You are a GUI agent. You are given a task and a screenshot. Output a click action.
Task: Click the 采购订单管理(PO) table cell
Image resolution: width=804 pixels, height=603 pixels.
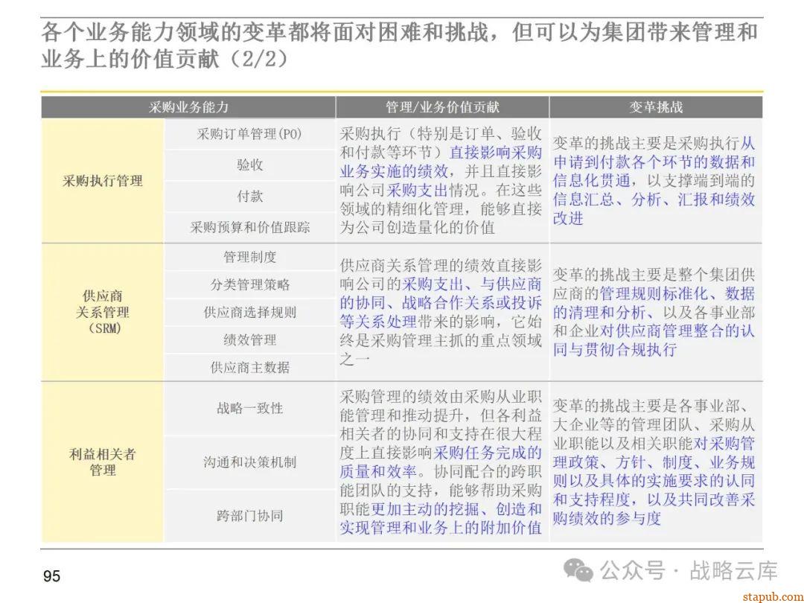(251, 135)
